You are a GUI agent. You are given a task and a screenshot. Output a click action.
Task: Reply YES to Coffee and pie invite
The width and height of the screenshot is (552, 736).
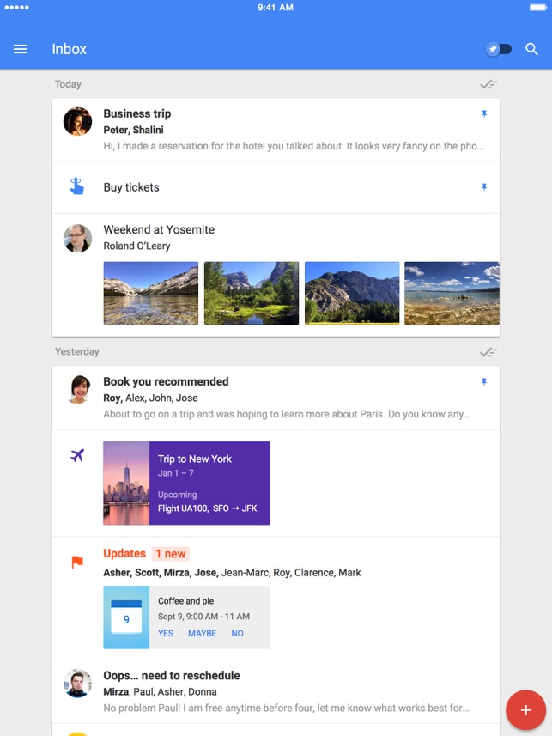(166, 633)
